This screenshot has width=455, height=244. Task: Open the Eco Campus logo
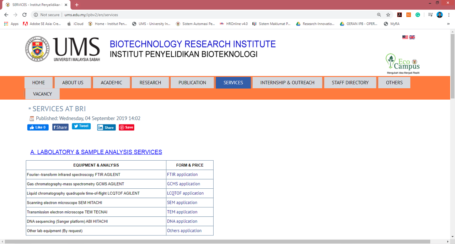402,64
